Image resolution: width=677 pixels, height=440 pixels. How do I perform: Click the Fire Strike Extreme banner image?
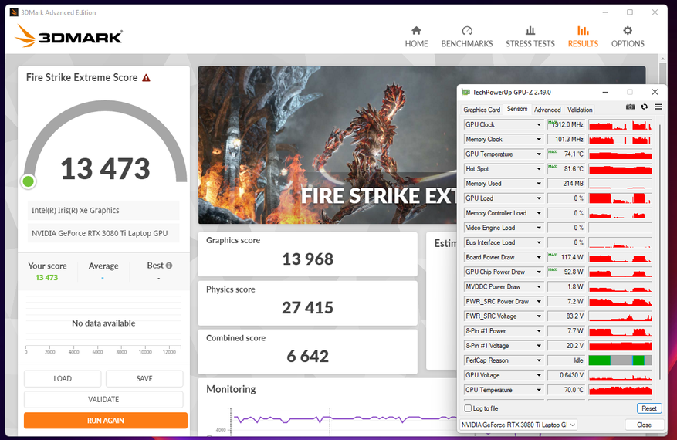[x=327, y=145]
